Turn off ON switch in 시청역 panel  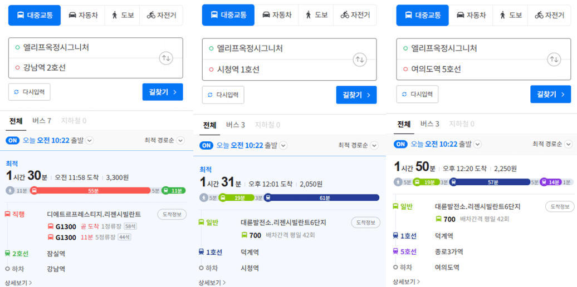[207, 145]
